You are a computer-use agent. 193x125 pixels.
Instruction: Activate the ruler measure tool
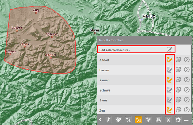[x=118, y=120]
